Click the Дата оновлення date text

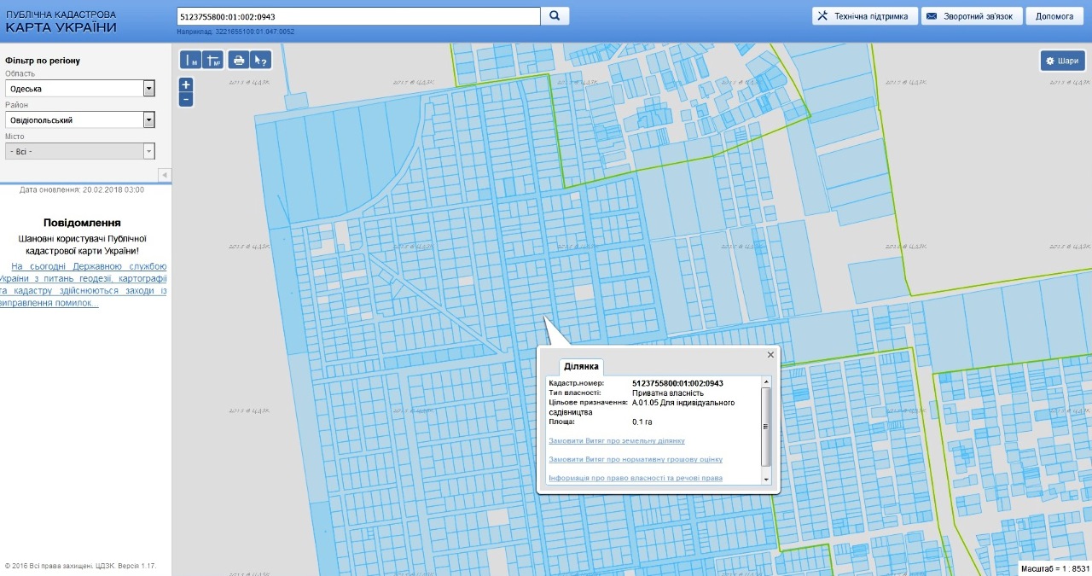tap(82, 189)
